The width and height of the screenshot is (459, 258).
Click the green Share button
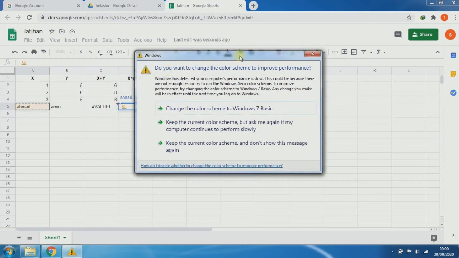[423, 34]
